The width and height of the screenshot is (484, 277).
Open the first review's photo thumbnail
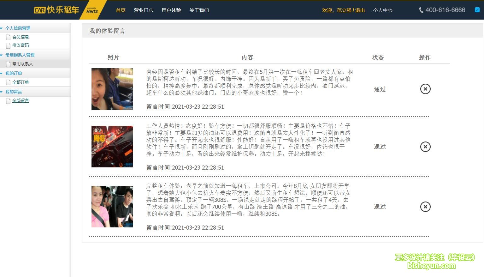pos(112,89)
